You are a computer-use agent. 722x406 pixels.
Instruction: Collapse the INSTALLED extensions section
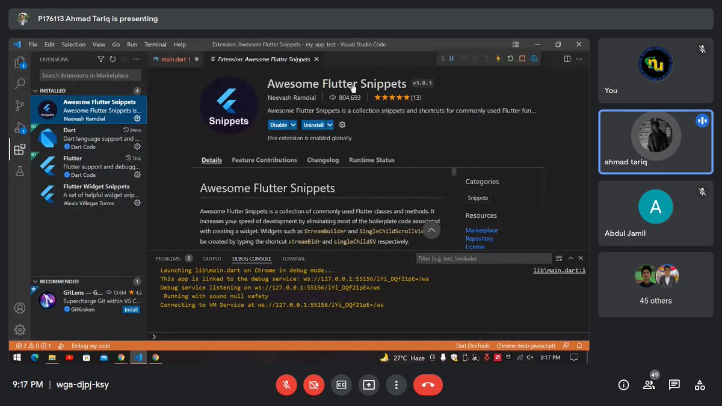click(x=35, y=91)
